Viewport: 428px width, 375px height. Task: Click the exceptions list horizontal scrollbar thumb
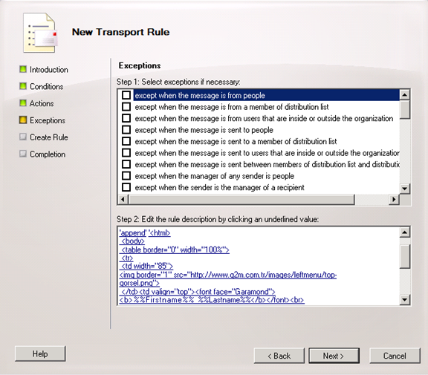[241, 199]
